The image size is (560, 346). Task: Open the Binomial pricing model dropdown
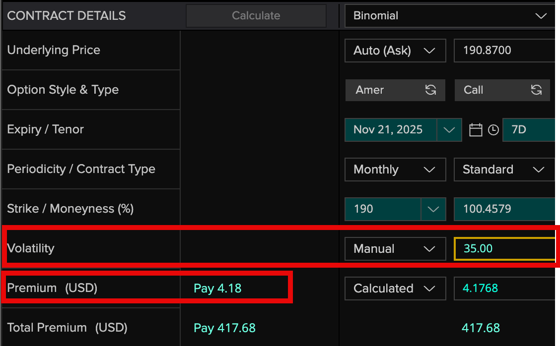click(x=449, y=16)
